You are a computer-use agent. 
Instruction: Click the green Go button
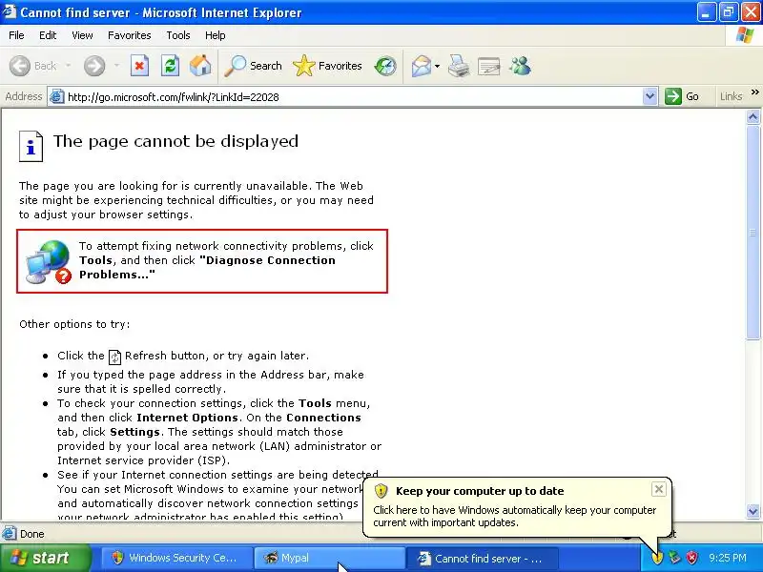(682, 96)
